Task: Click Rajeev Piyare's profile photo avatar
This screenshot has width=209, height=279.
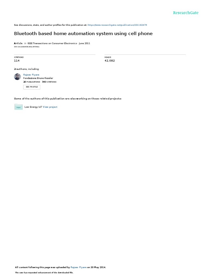Action: pos(17,77)
